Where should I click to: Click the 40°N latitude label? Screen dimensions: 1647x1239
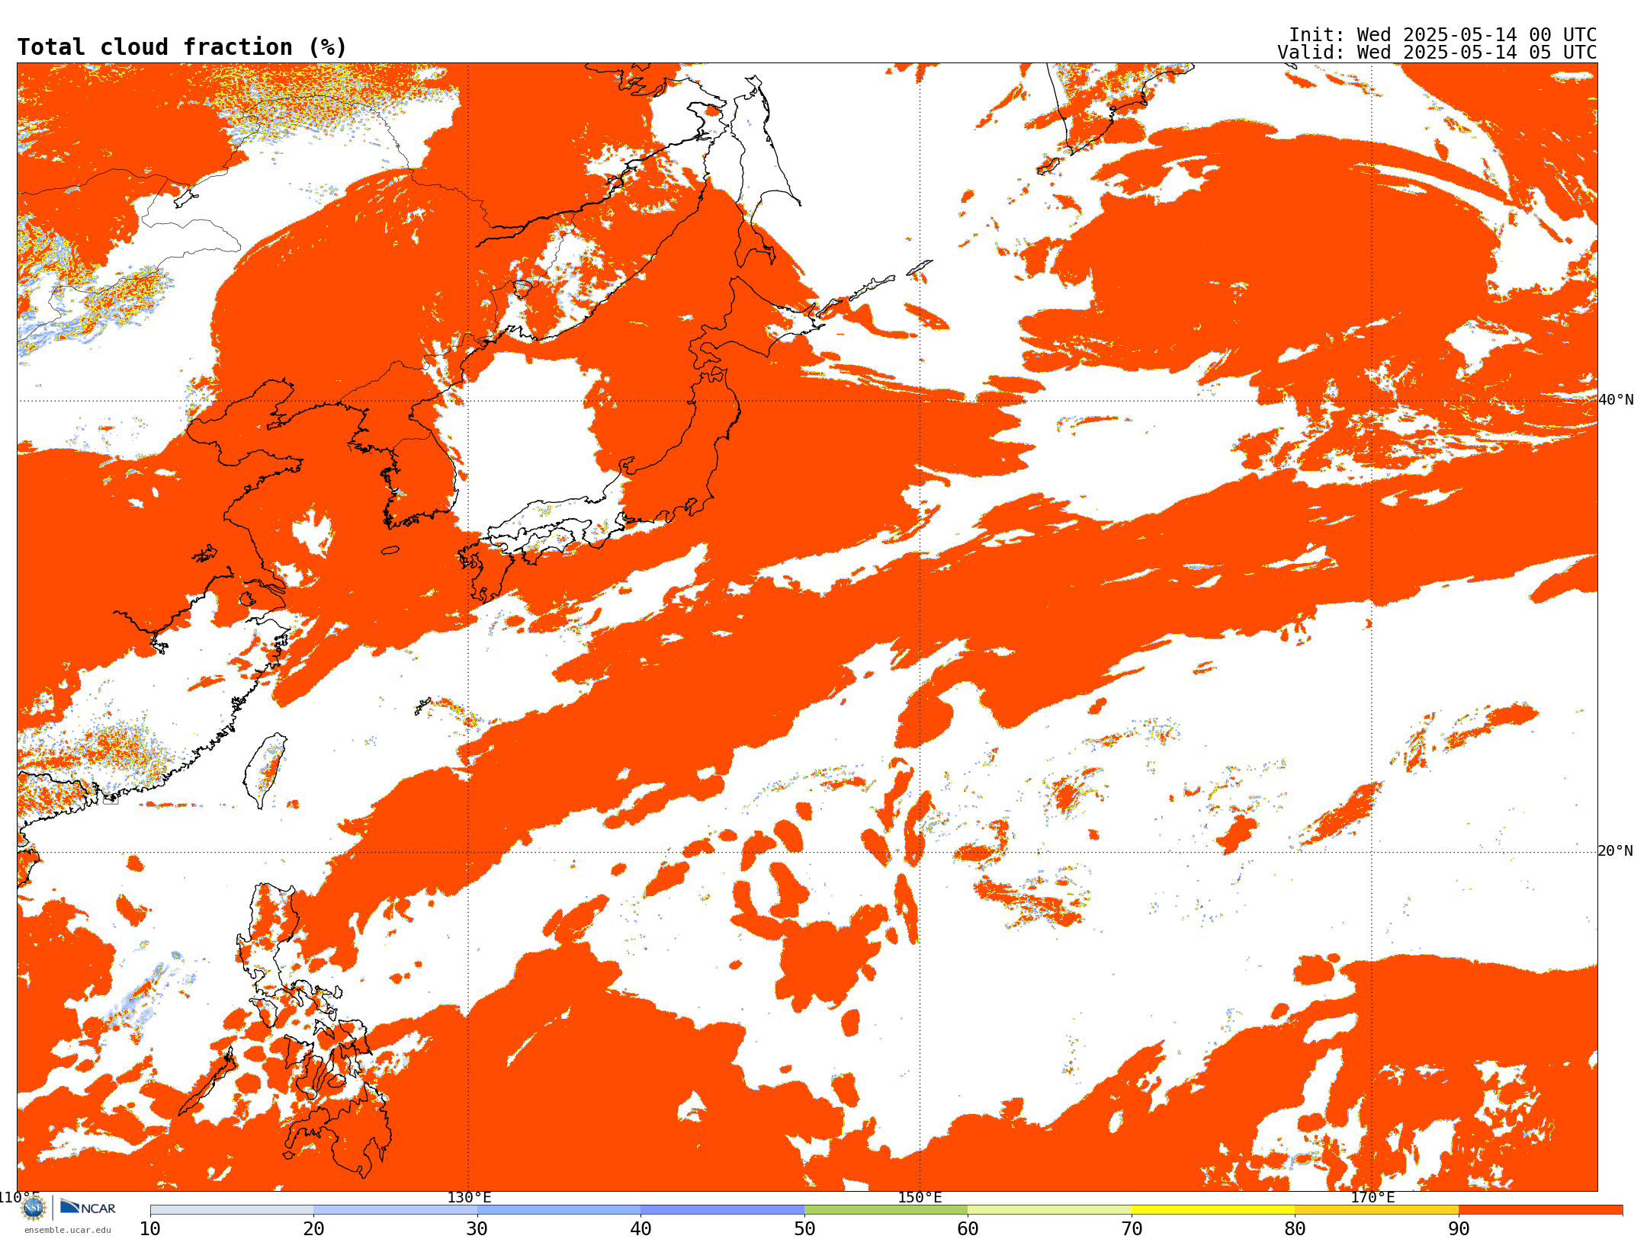[x=1616, y=399]
